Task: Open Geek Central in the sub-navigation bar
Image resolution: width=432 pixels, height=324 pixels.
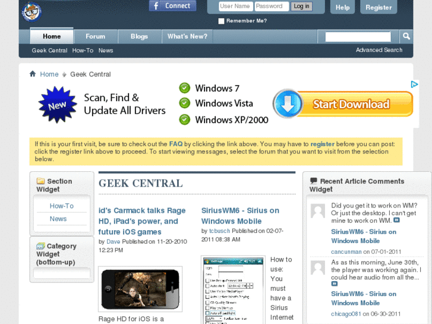Action: click(x=49, y=51)
